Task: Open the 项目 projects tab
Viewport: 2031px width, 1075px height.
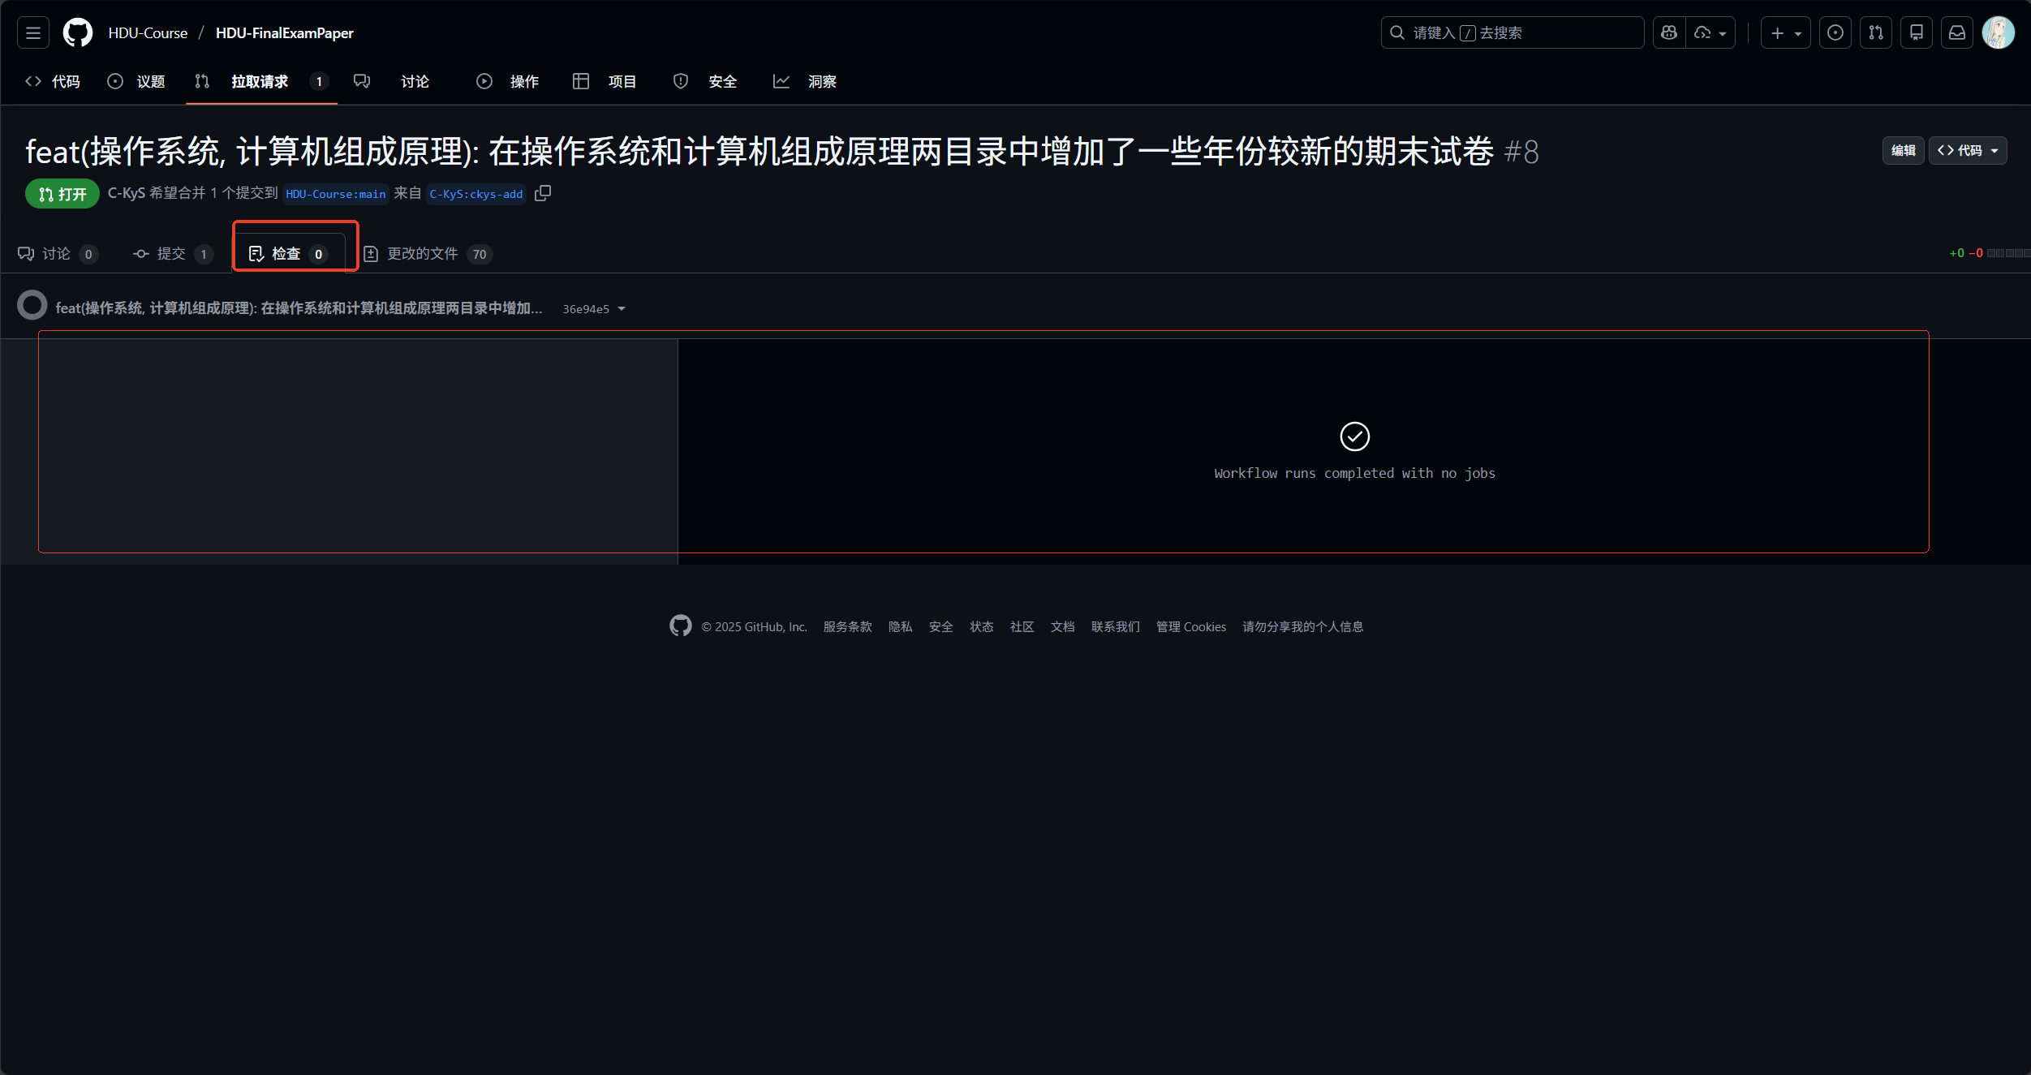Action: click(605, 81)
